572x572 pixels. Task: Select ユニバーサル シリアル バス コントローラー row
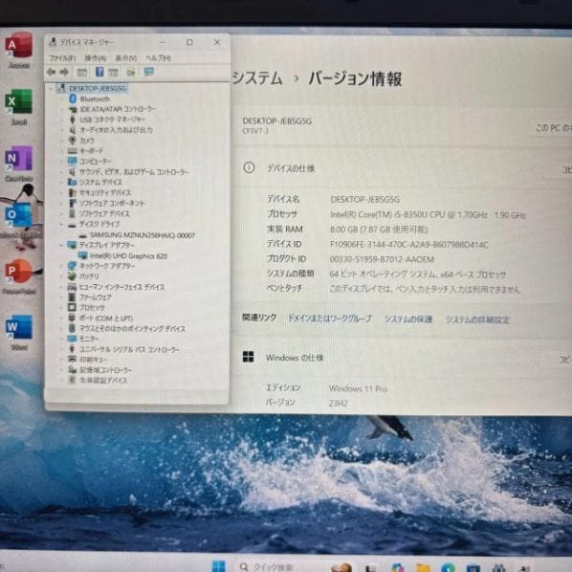click(x=129, y=349)
